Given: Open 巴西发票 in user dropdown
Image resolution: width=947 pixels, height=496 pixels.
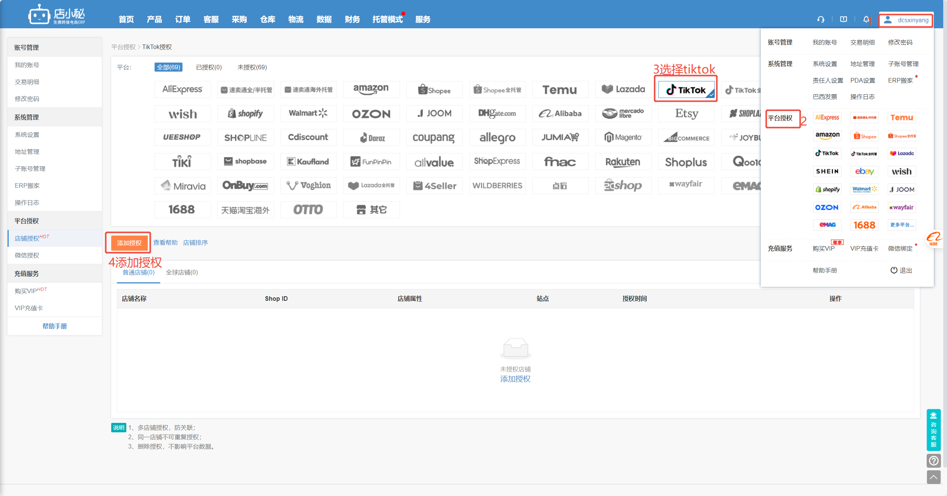Looking at the screenshot, I should (x=825, y=96).
